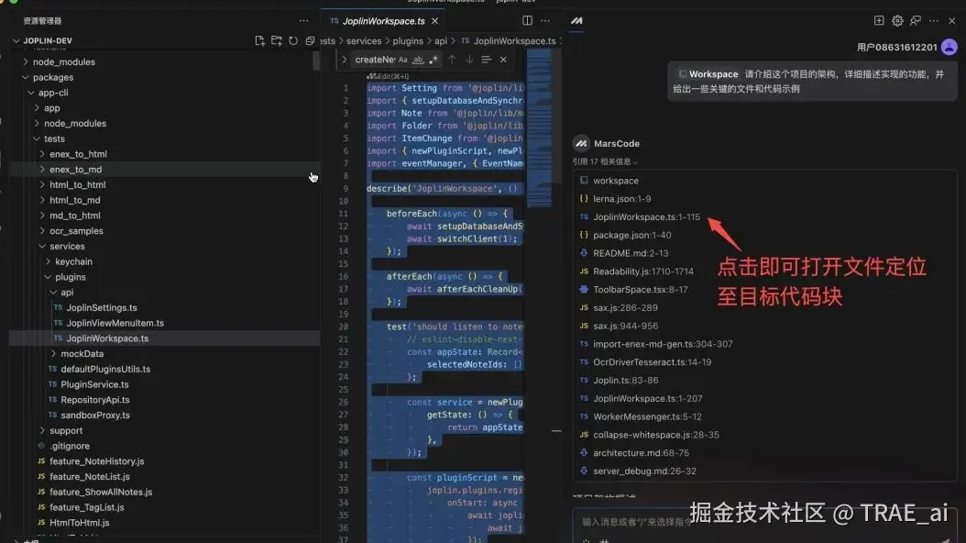
Task: Open the MarsCode panel tab icon
Action: [x=576, y=21]
